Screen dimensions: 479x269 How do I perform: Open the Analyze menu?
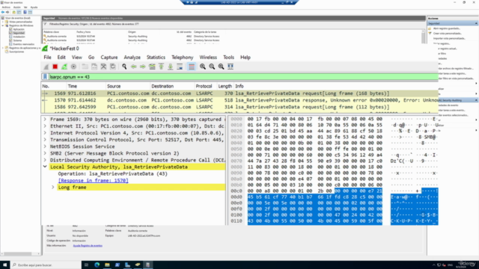point(132,58)
